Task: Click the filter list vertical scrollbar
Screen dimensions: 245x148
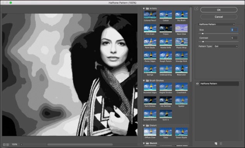Action: click(191, 45)
